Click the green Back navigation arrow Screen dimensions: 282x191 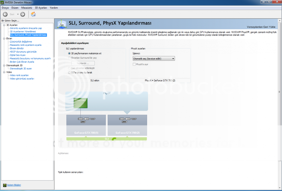click(x=5, y=14)
